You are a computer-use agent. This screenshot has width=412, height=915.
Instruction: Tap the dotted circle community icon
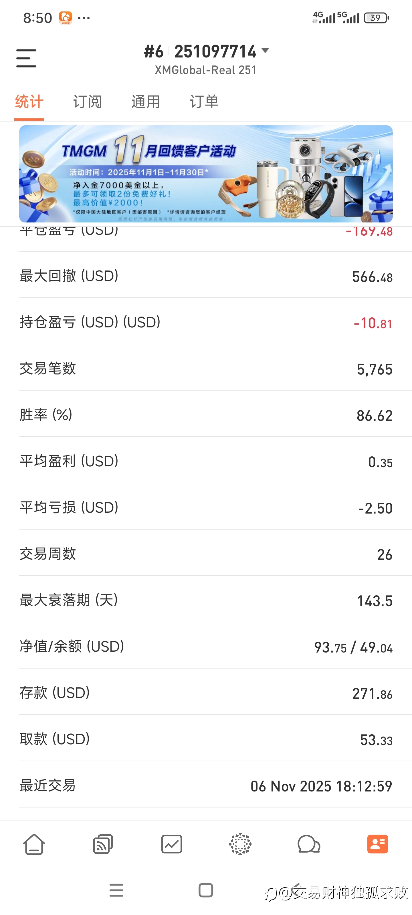[x=240, y=844]
